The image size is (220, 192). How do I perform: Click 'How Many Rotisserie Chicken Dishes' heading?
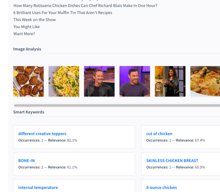(x=85, y=6)
